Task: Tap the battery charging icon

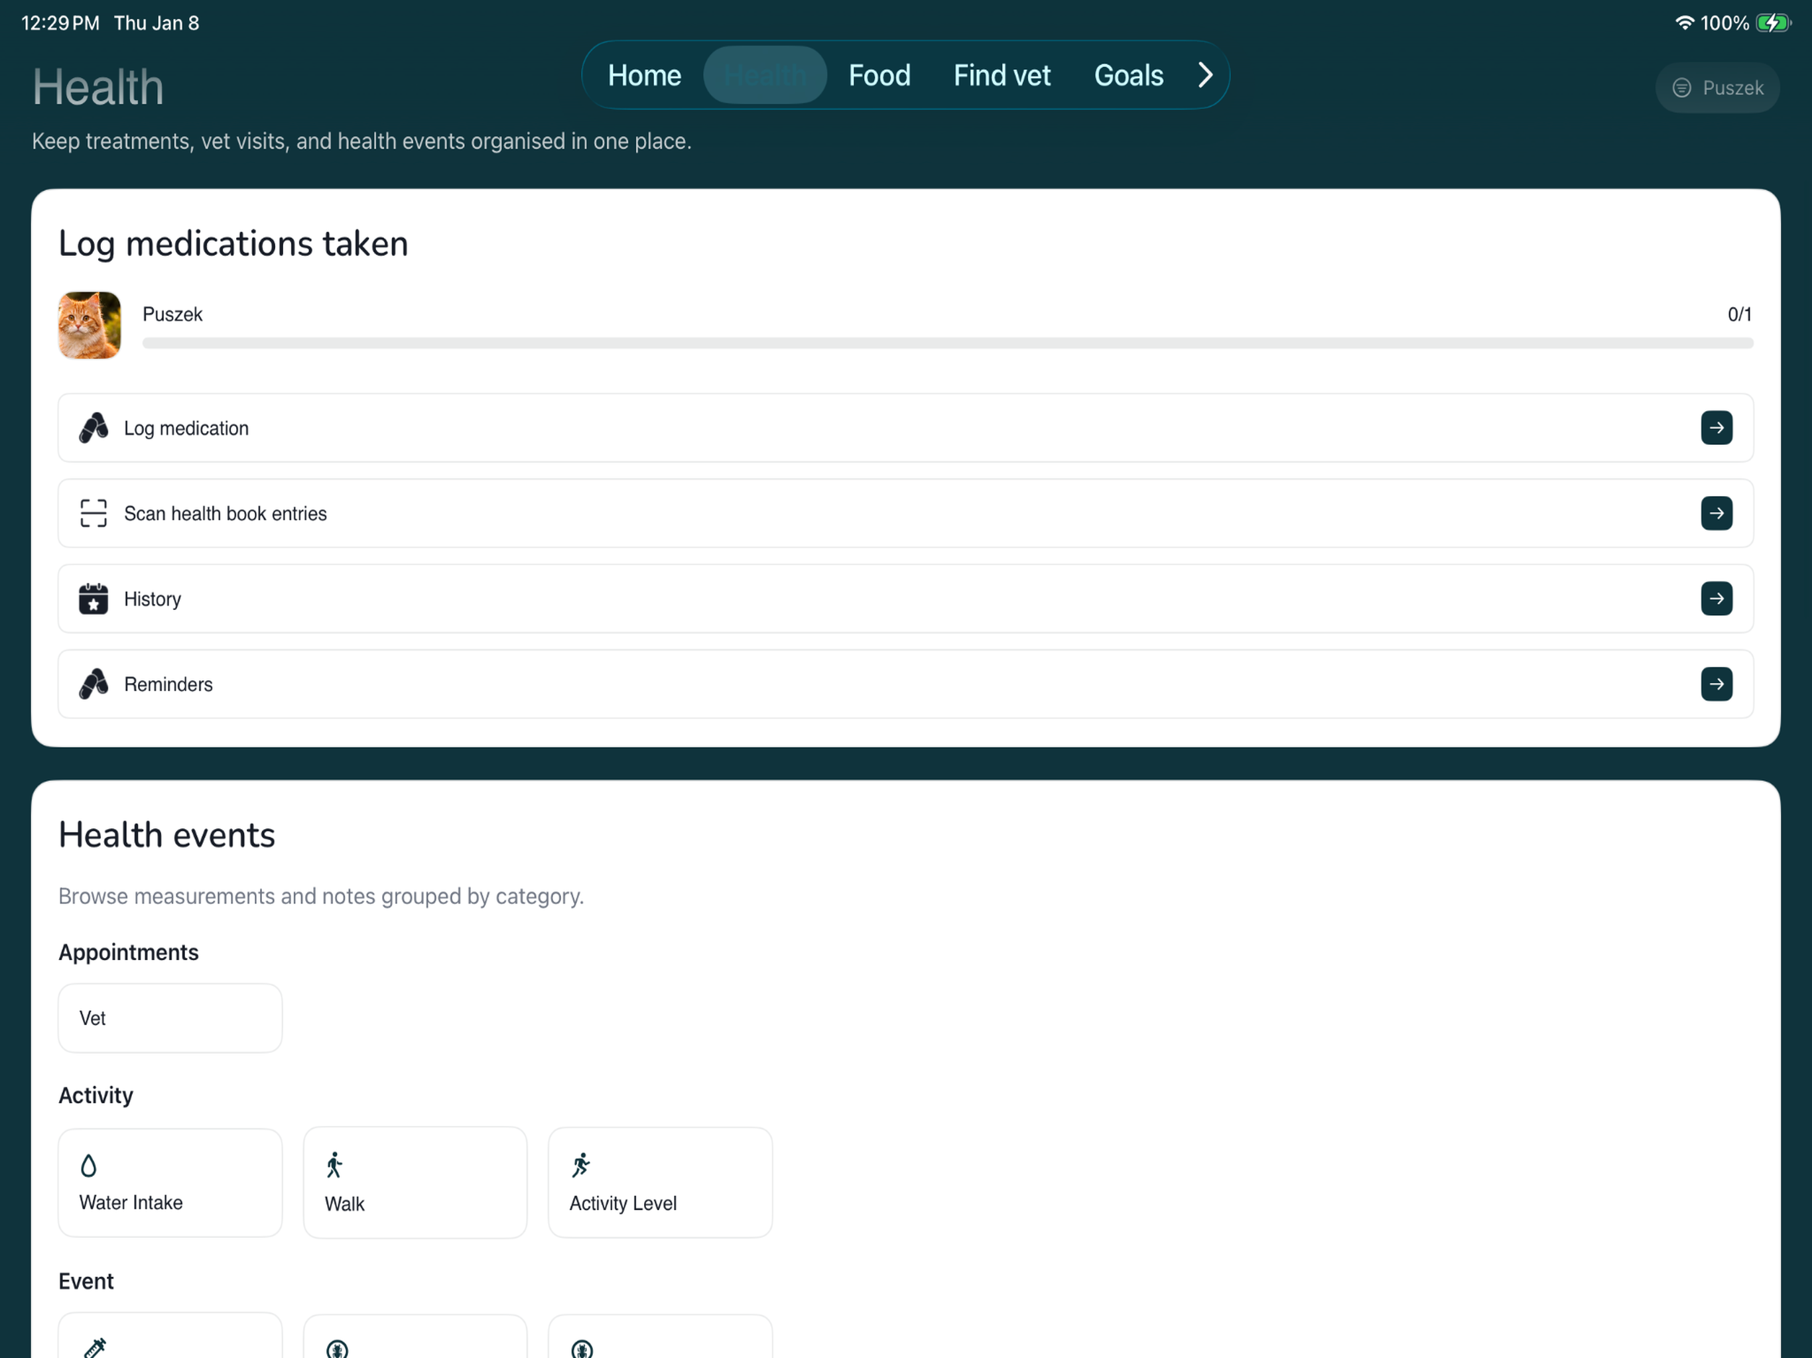Action: [x=1773, y=23]
